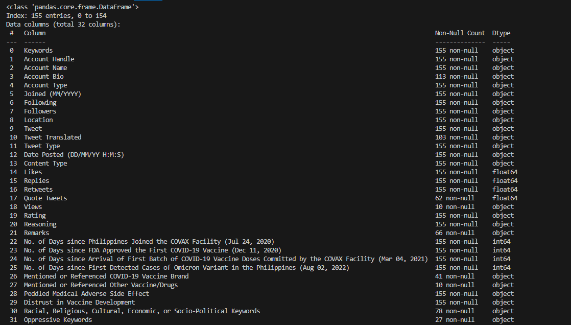
Task: Click the 'Likes' column name
Action: [33, 172]
